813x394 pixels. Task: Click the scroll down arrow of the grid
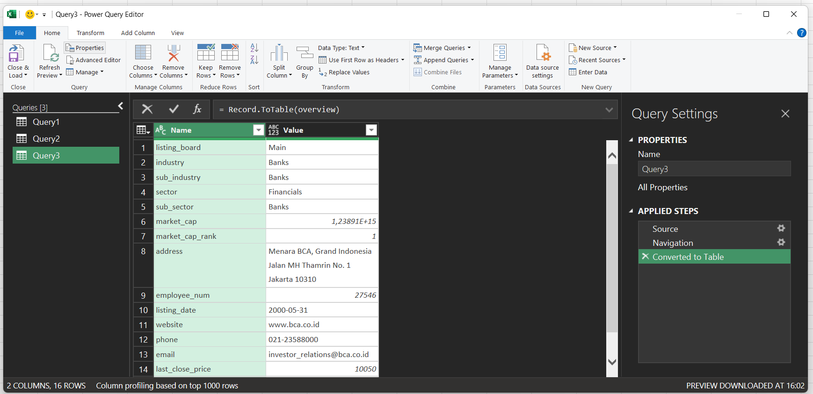coord(612,362)
